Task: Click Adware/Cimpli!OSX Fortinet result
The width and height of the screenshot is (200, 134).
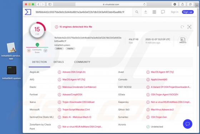Action: pos(72,94)
